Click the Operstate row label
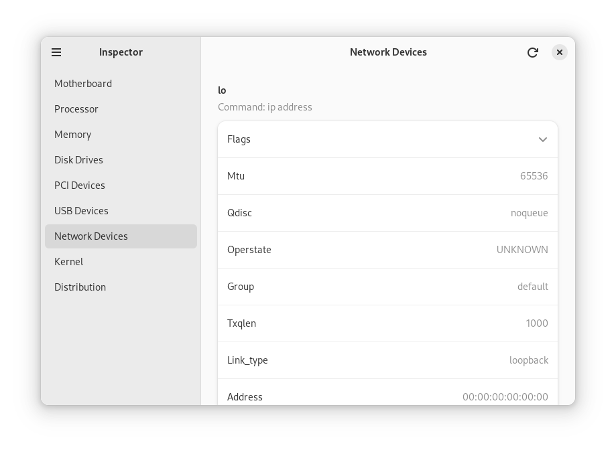The height and width of the screenshot is (450, 616). 249,250
